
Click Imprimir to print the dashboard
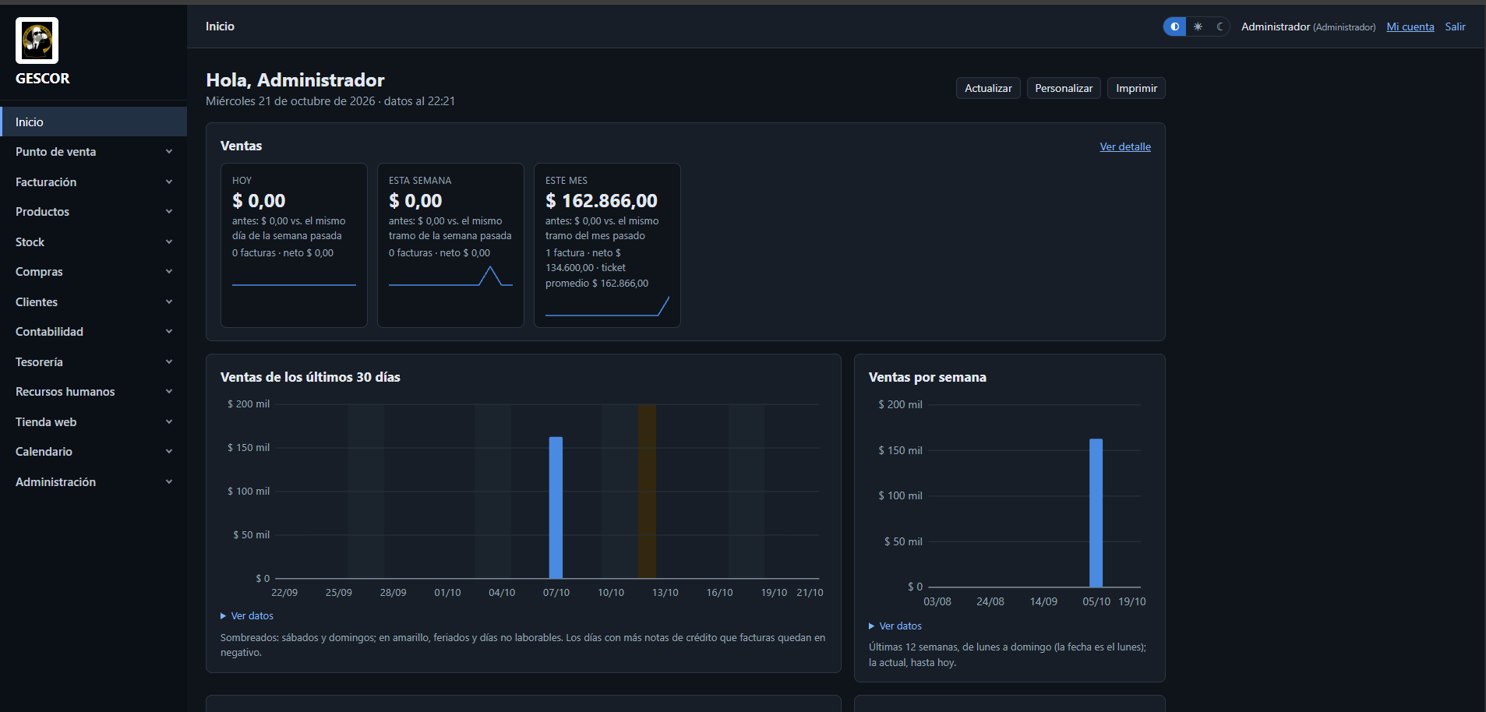pyautogui.click(x=1136, y=88)
